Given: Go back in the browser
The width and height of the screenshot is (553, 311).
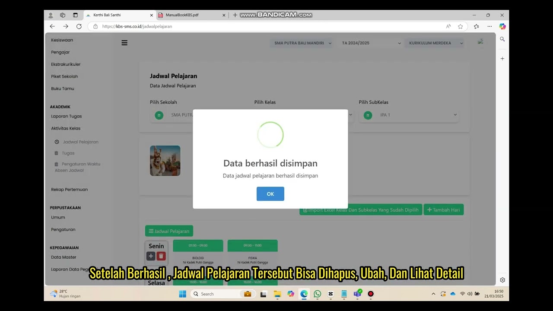Looking at the screenshot, I should pyautogui.click(x=52, y=26).
